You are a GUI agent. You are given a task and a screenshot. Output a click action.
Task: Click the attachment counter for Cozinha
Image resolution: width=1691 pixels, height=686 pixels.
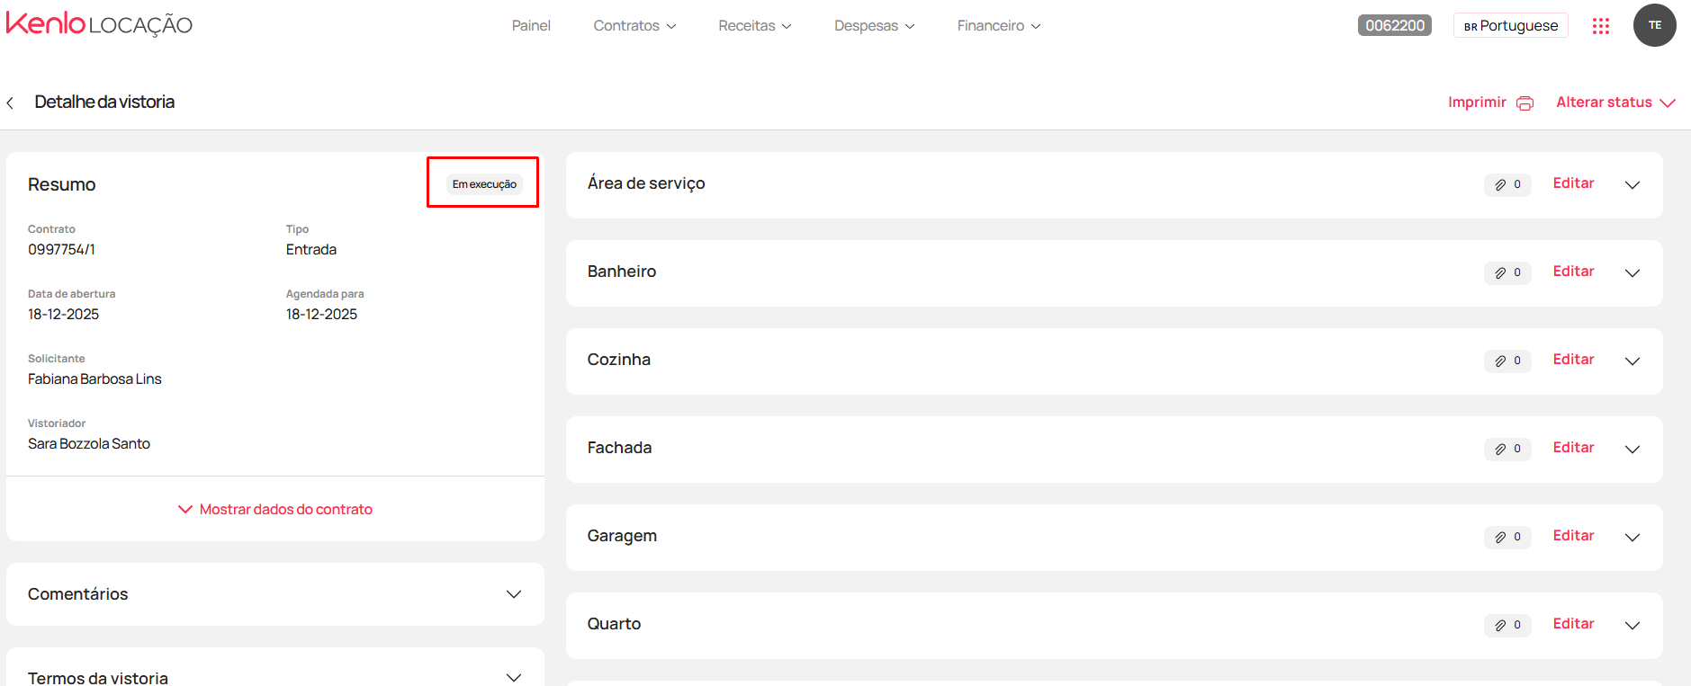click(x=1507, y=361)
